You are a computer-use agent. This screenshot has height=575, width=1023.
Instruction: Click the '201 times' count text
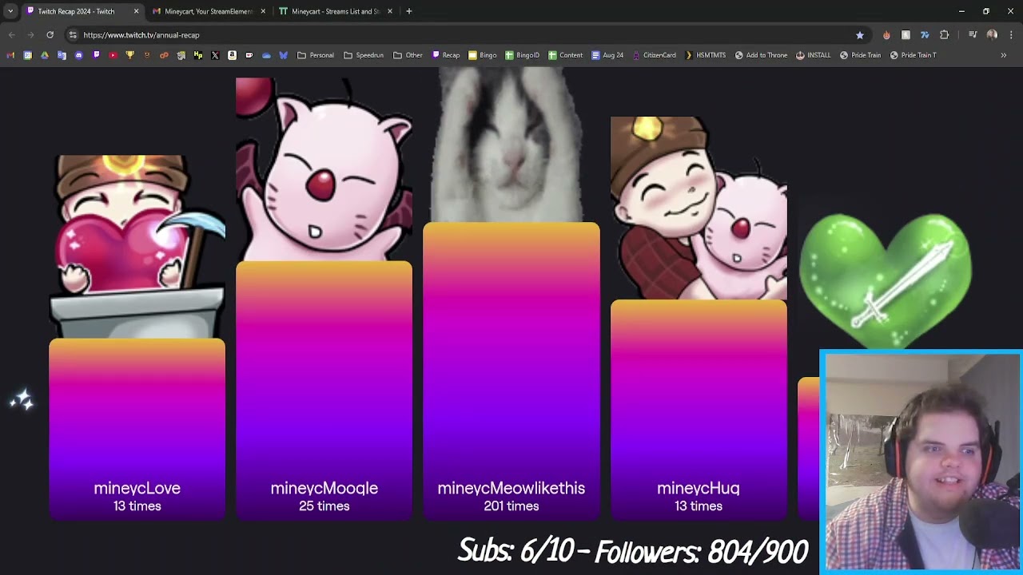(x=511, y=506)
